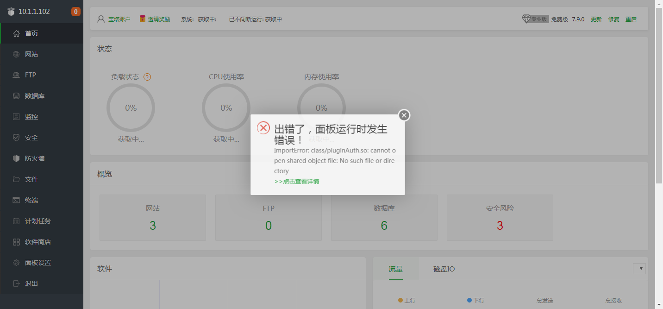Open the 计划任务 scheduled tasks item
Image resolution: width=663 pixels, height=309 pixels.
click(x=42, y=221)
